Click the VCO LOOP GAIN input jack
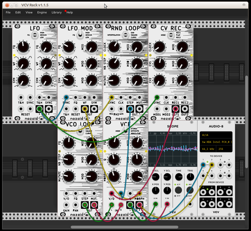Screen dimensions: 251x231 click(66, 205)
